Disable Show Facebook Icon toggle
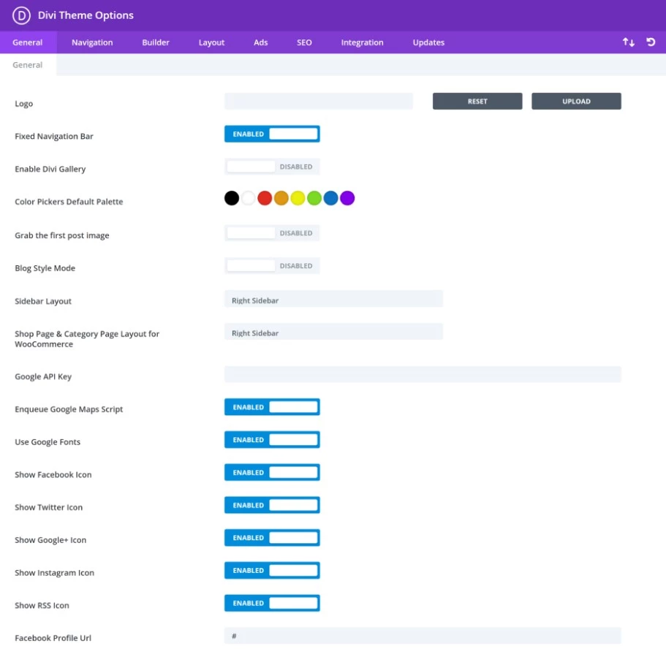The height and width of the screenshot is (649, 666). tap(272, 472)
